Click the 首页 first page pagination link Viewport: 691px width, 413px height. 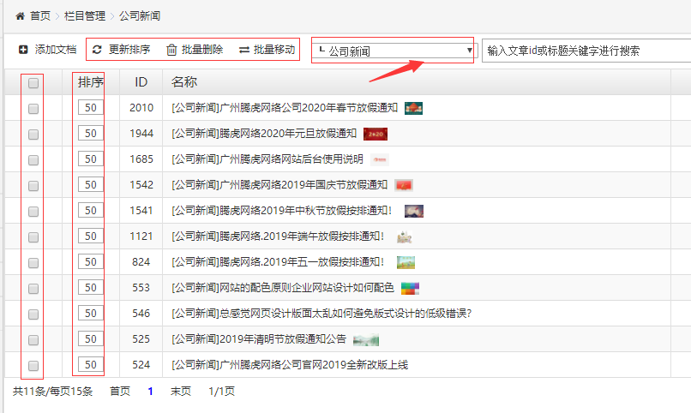[120, 391]
